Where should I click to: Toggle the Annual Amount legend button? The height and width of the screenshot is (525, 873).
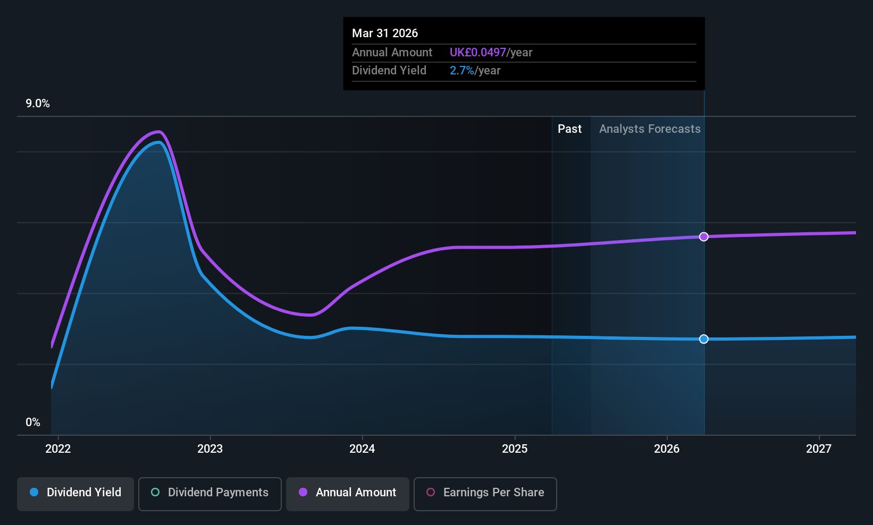point(348,494)
